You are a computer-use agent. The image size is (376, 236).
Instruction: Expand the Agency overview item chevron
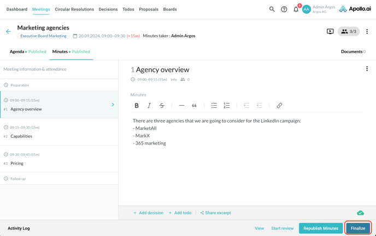(113, 105)
